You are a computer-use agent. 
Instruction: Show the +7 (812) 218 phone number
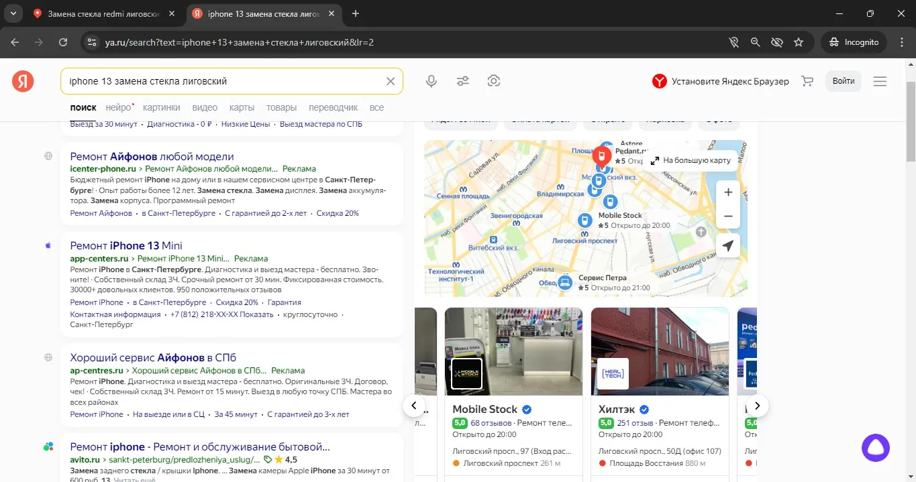point(222,314)
